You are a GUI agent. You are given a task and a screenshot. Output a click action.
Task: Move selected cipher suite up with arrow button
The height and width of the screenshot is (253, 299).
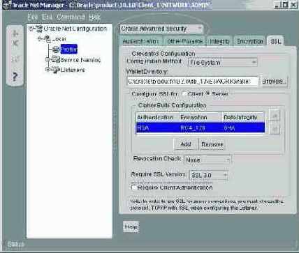coord(275,116)
